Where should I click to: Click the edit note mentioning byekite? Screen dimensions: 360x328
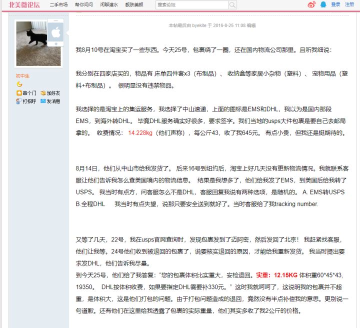[212, 25]
